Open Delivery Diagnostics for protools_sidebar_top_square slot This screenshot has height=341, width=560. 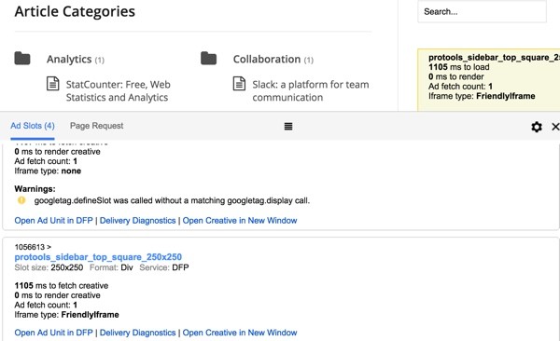pos(137,333)
